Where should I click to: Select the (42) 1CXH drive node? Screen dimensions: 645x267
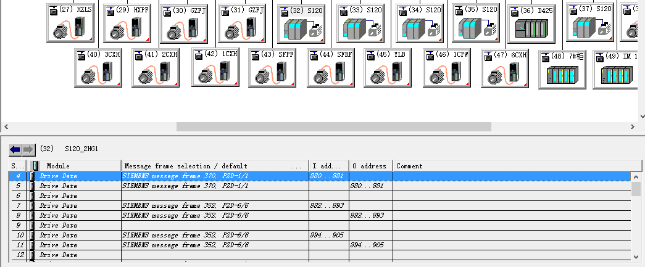pyautogui.click(x=215, y=67)
